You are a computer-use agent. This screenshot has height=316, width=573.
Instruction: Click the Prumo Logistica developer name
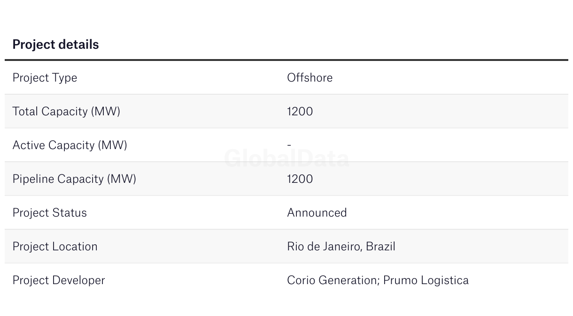point(426,280)
